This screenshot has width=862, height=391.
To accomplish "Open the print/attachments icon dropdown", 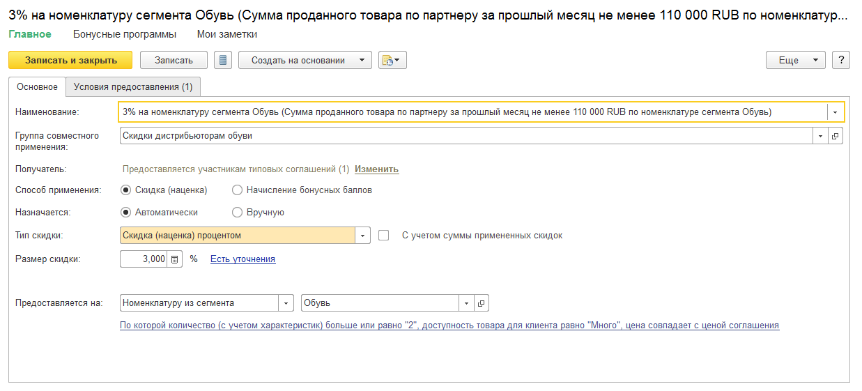I will 392,61.
